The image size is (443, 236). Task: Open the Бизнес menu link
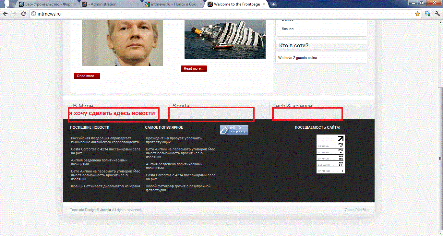point(288,29)
